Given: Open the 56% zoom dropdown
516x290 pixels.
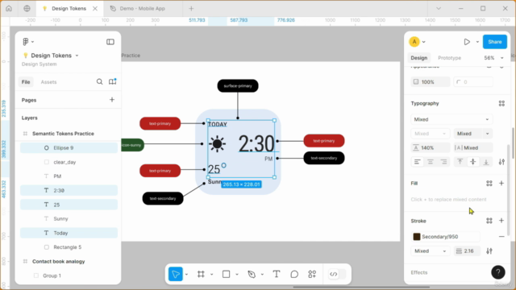Looking at the screenshot, I should coord(494,58).
